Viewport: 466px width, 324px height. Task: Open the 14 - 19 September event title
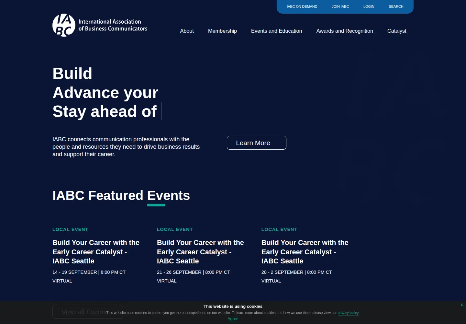click(96, 252)
